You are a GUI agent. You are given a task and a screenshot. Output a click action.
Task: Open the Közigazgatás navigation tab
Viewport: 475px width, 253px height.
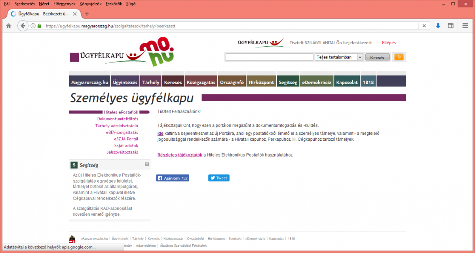pyautogui.click(x=201, y=81)
